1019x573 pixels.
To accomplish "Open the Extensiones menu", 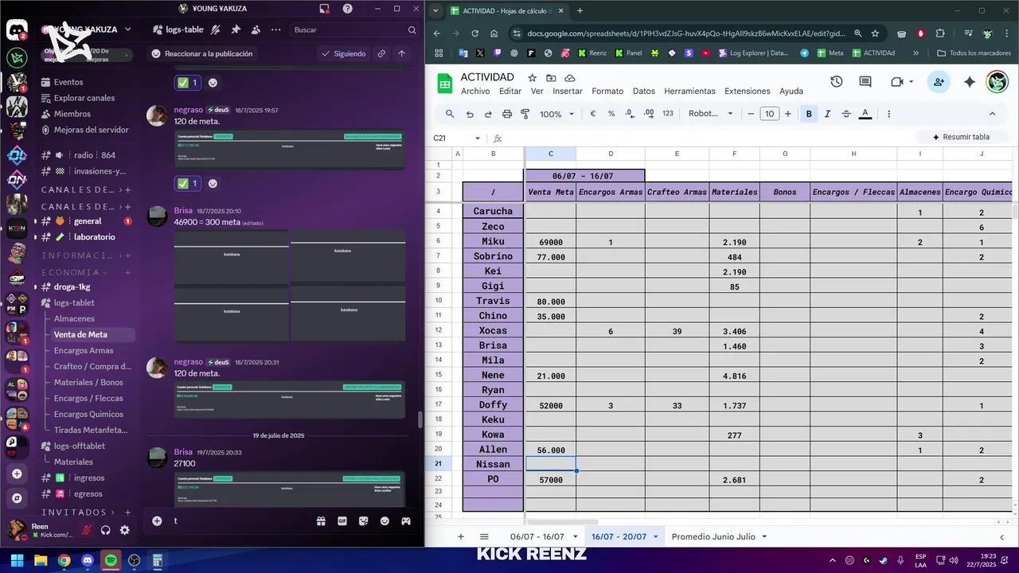I will pos(748,92).
